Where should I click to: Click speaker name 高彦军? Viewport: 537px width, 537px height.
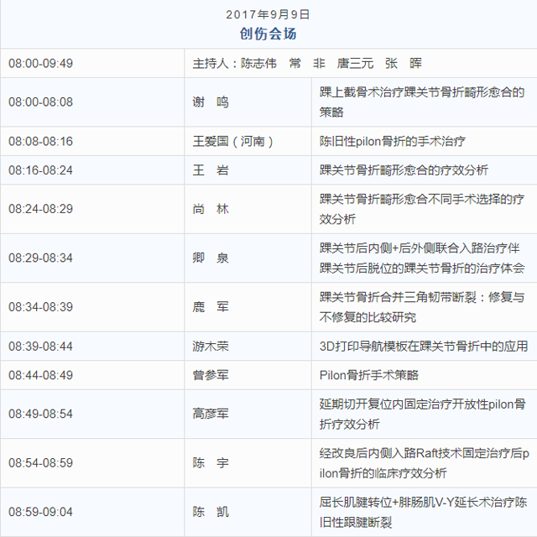tap(210, 414)
